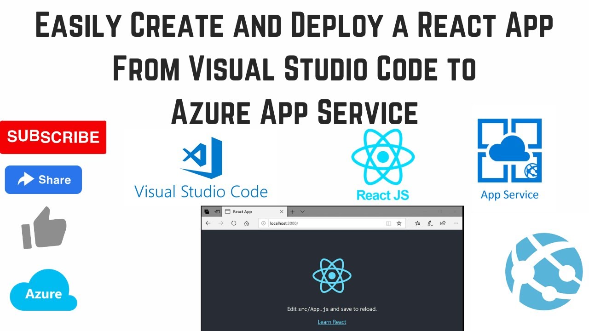Viewport: 589px width, 331px height.
Task: Expand the tab preview chevron
Action: (302, 211)
